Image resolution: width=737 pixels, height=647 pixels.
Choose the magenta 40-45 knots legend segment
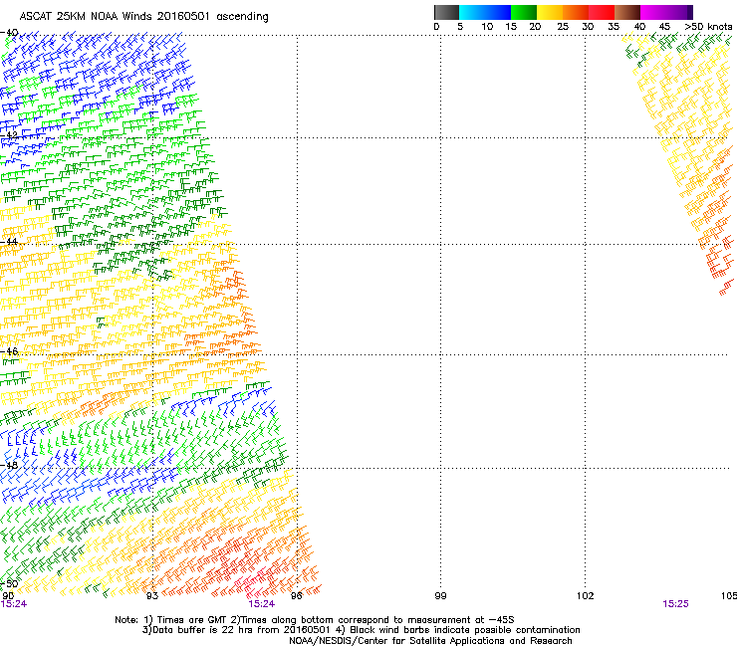(653, 12)
